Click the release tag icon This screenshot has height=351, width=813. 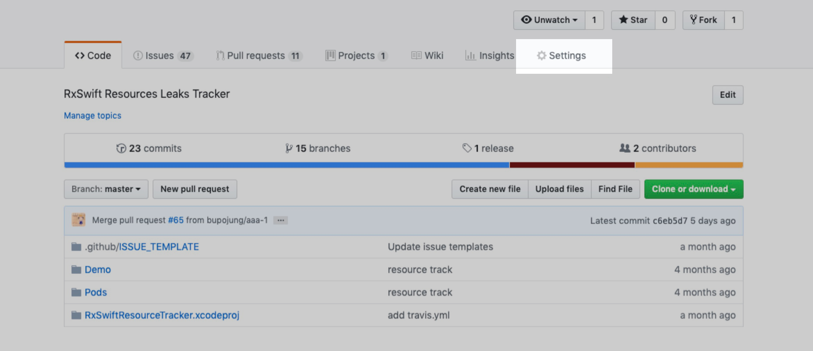tap(466, 148)
